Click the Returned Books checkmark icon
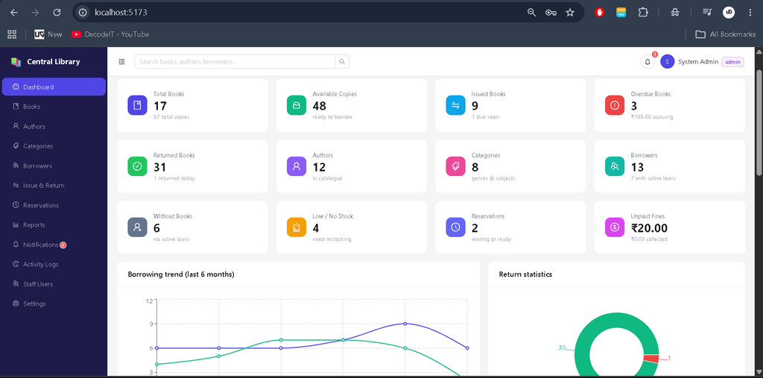The height and width of the screenshot is (378, 763). 137,166
